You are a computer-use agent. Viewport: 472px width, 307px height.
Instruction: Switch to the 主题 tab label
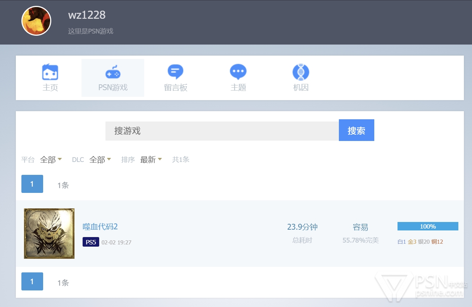[238, 88]
